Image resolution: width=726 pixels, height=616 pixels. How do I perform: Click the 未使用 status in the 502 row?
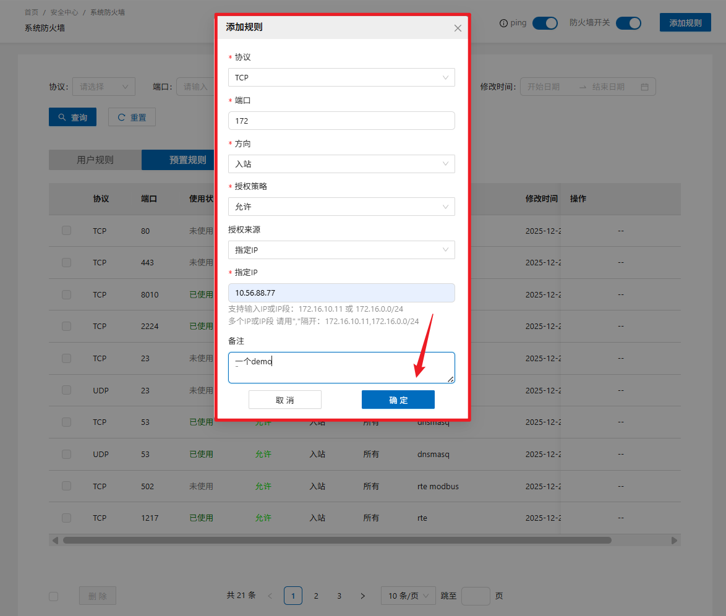point(202,486)
